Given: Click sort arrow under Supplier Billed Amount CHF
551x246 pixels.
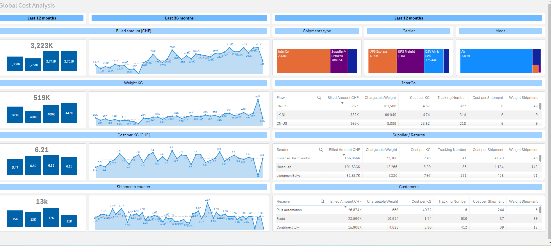Looking at the screenshot, I should [x=344, y=155].
